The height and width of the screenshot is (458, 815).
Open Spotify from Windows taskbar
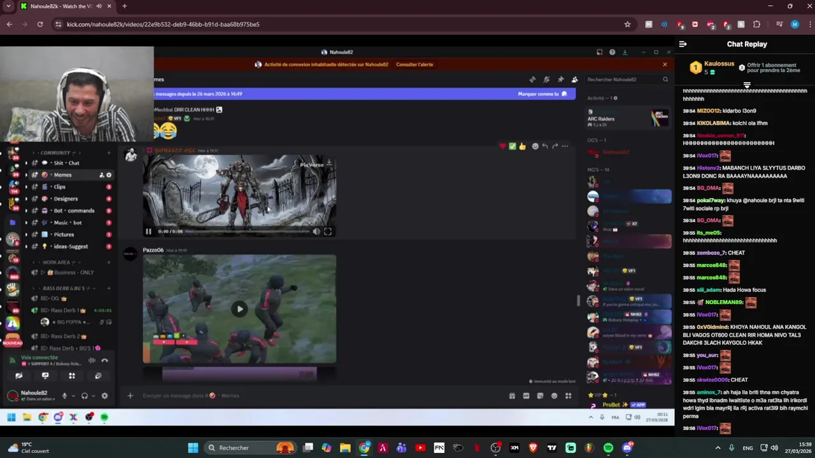click(x=608, y=448)
